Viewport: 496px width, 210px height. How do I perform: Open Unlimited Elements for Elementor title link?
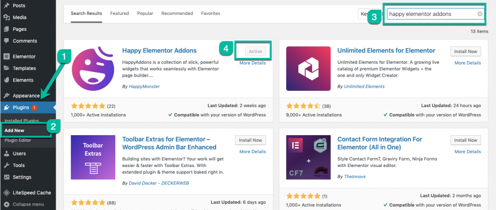(386, 51)
